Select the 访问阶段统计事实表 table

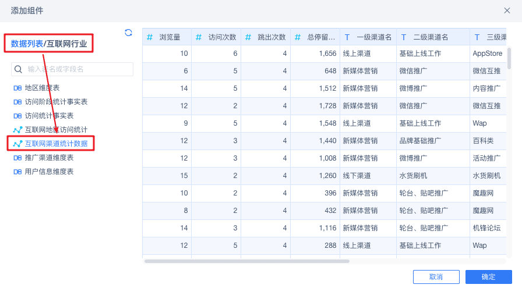pyautogui.click(x=56, y=102)
